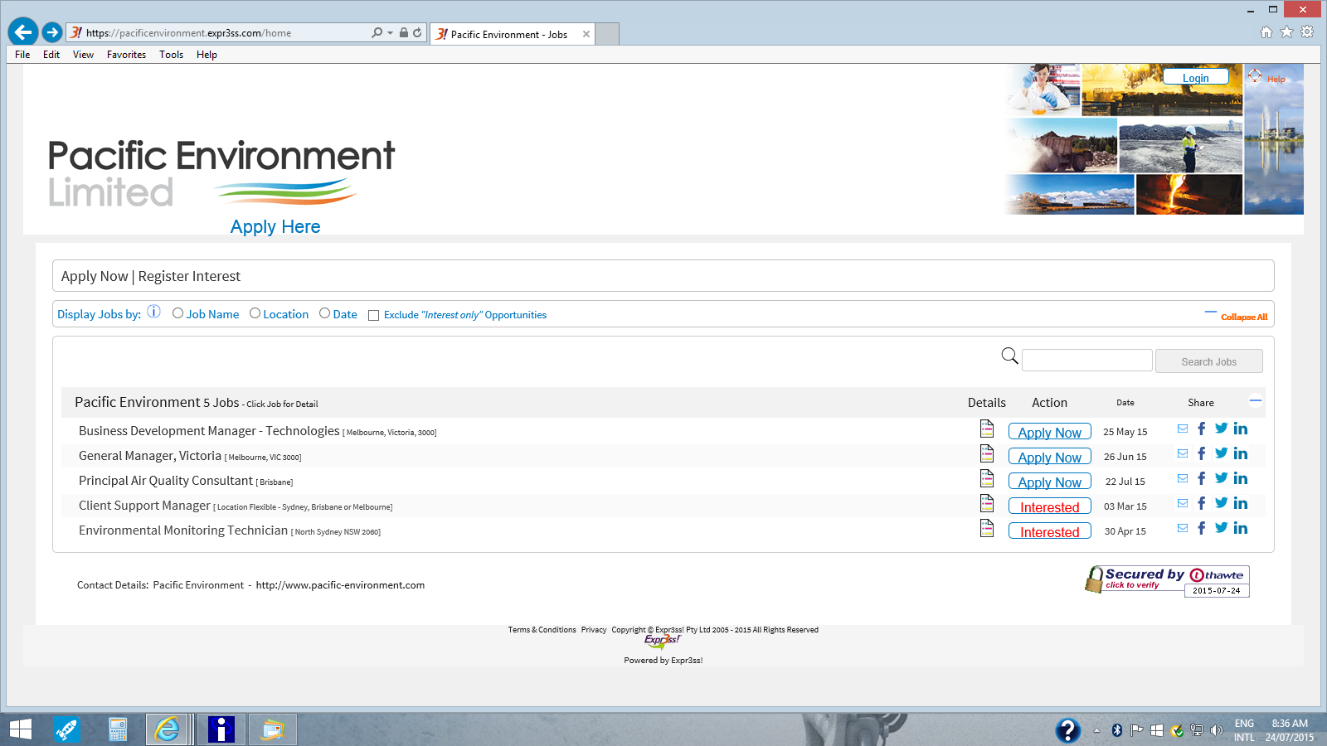This screenshot has width=1327, height=746.
Task: Share Principal Air Quality Consultant on LinkedIn
Action: [x=1241, y=478]
